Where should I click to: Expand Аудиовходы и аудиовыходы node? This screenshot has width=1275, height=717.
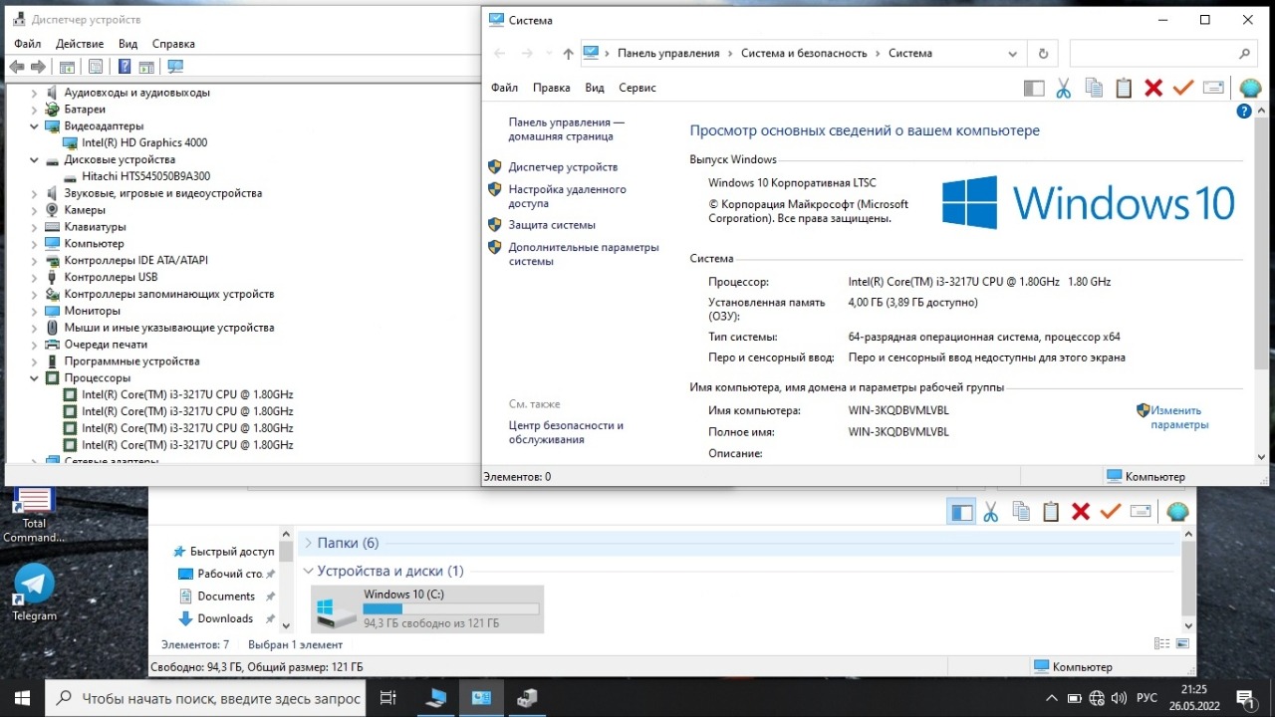coord(35,93)
